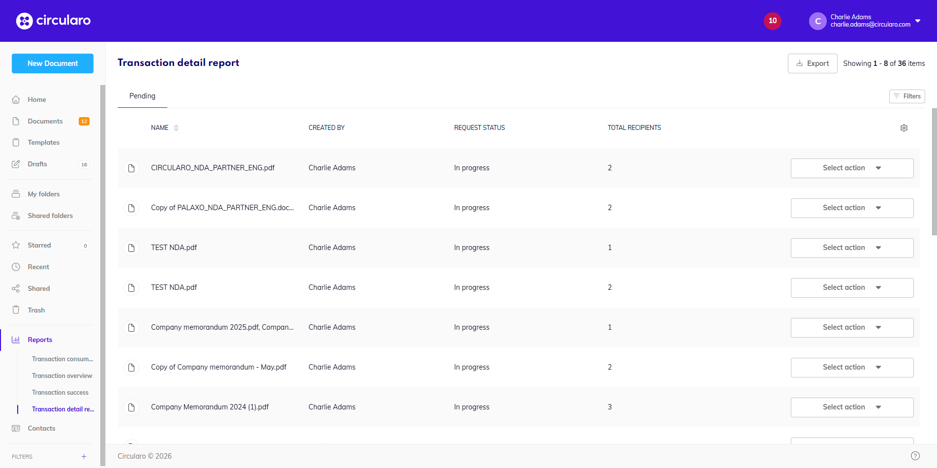The height and width of the screenshot is (468, 937).
Task: Click the Circularo logo in header
Action: tap(53, 21)
